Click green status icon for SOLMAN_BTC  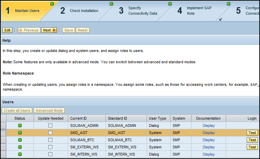[x=20, y=140]
